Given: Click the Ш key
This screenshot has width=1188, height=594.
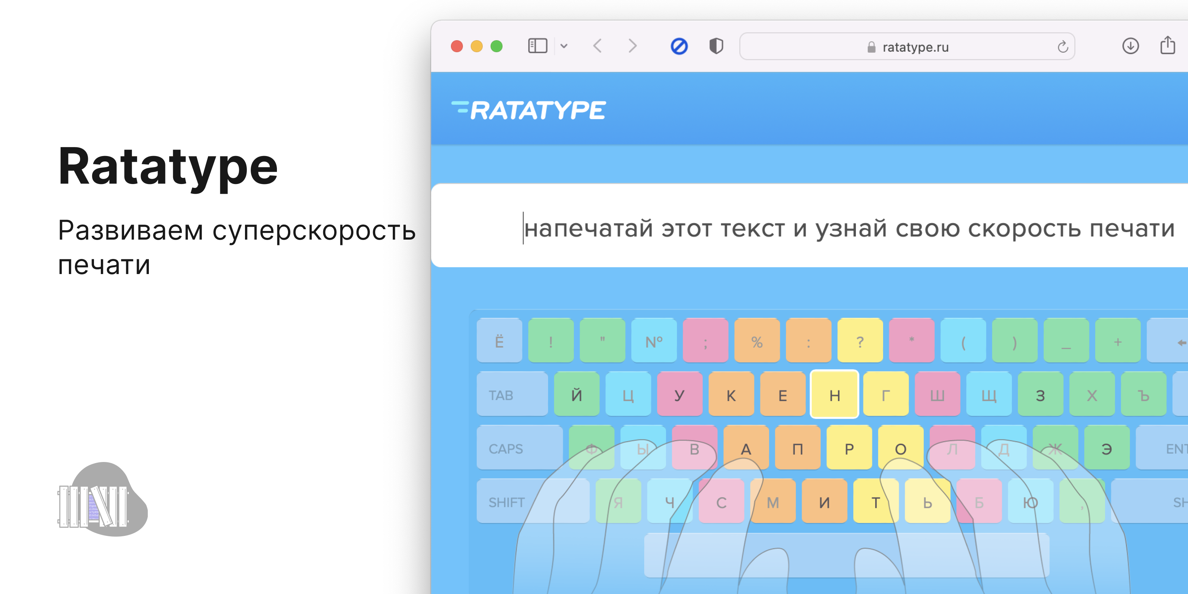Looking at the screenshot, I should pyautogui.click(x=938, y=394).
